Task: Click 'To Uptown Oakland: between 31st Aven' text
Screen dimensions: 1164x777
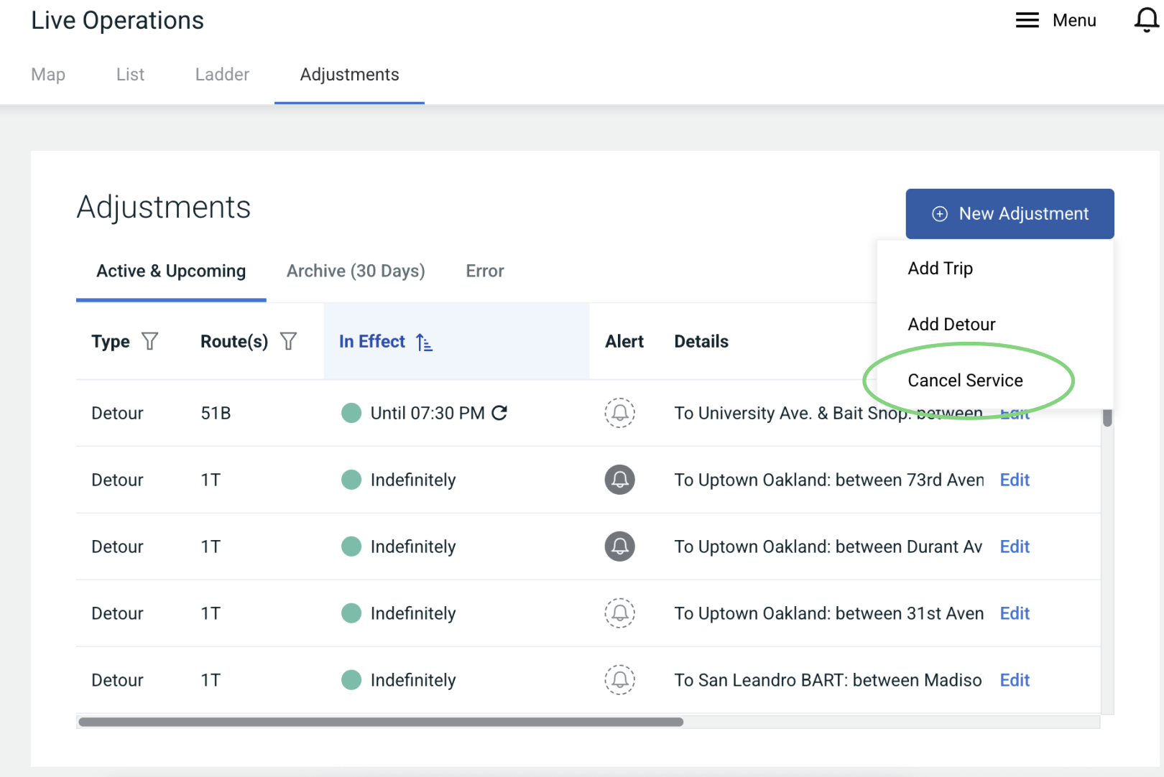Action: coord(829,613)
